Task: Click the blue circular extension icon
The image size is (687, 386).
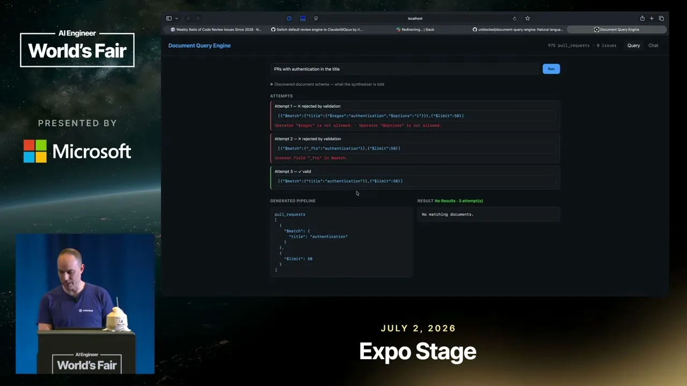Action: (289, 18)
